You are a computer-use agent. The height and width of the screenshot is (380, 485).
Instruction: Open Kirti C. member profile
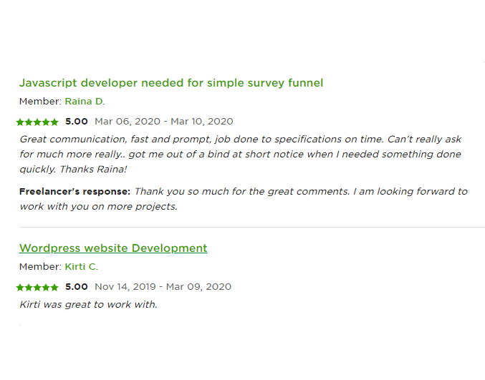coord(82,267)
